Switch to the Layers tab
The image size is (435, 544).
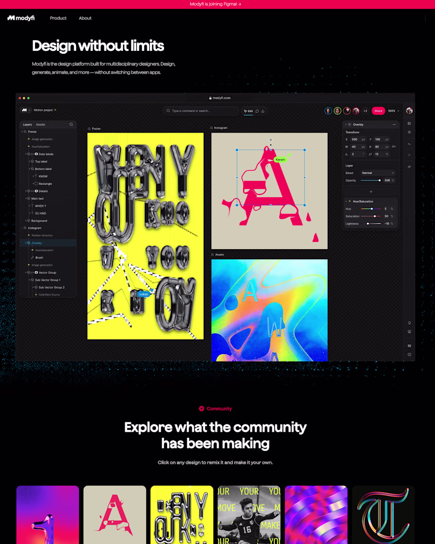click(27, 125)
